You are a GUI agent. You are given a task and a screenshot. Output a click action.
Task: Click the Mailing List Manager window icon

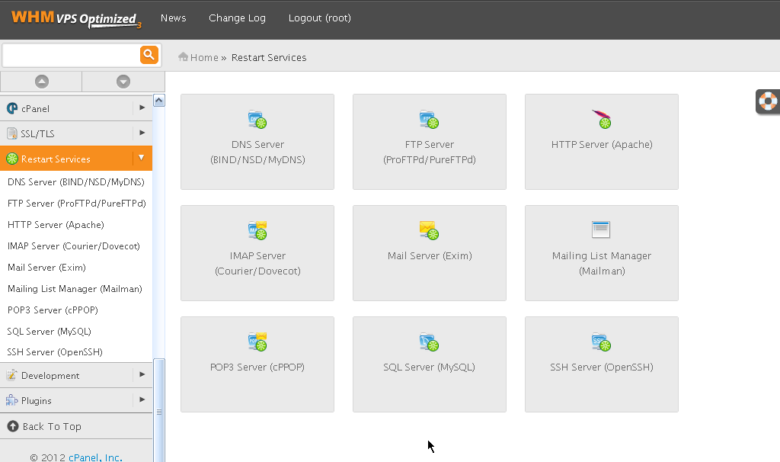click(601, 229)
